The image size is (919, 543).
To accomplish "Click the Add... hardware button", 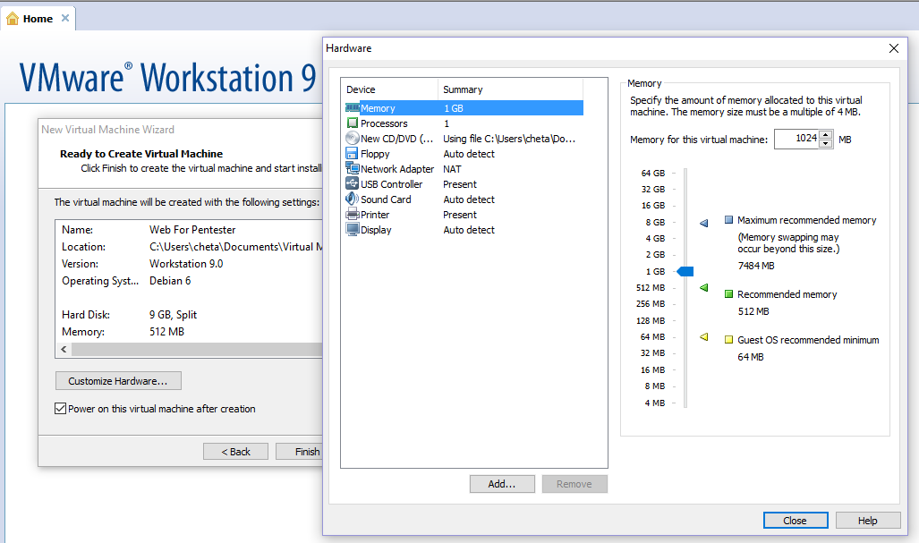I will pyautogui.click(x=502, y=484).
